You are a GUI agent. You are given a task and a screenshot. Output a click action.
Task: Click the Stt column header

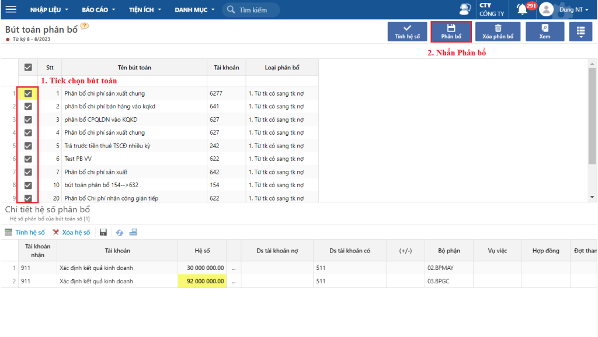pos(50,68)
